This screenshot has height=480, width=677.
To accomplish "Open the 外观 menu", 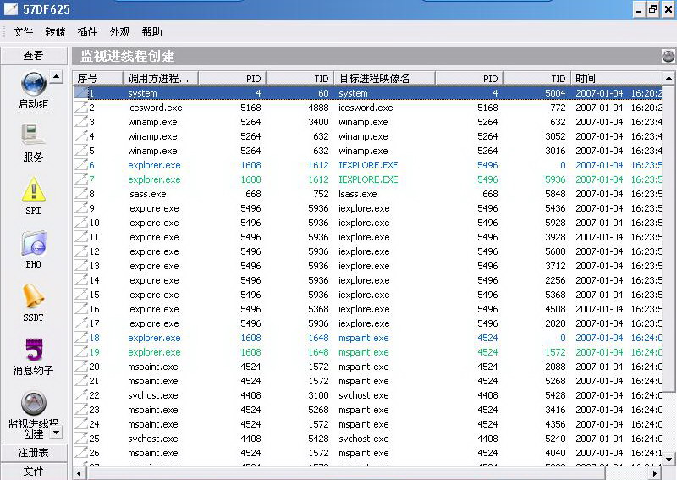I will click(119, 32).
